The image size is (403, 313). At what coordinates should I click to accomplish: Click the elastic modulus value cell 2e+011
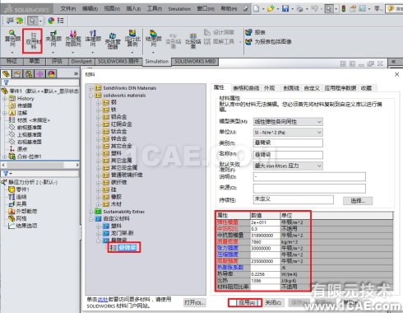point(266,222)
